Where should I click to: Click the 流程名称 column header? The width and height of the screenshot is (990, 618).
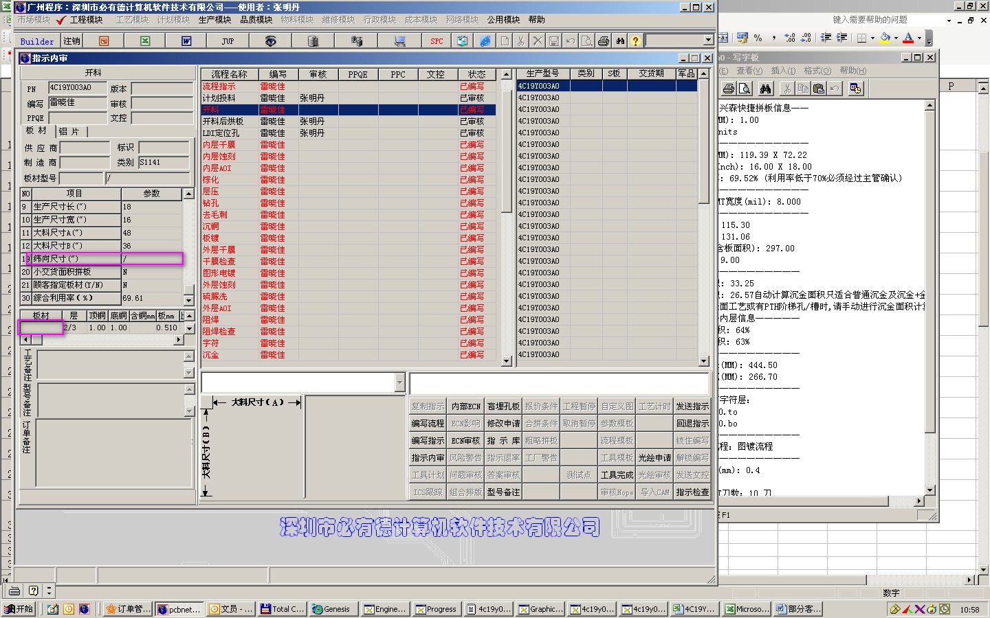(230, 74)
